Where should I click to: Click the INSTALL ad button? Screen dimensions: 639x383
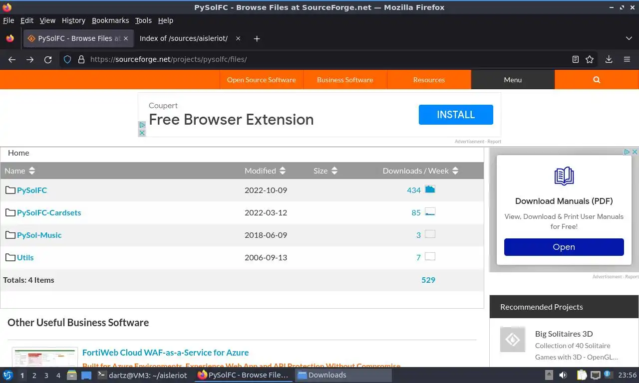[x=456, y=115]
